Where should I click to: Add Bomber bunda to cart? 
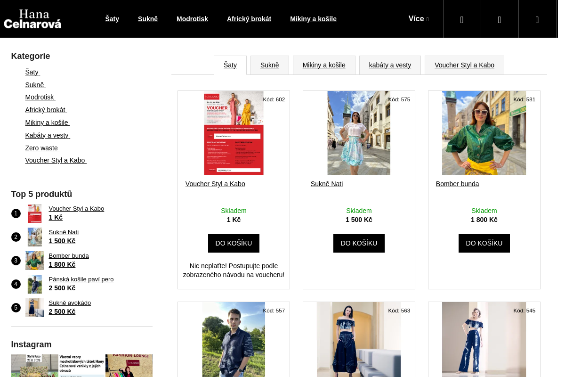click(484, 243)
